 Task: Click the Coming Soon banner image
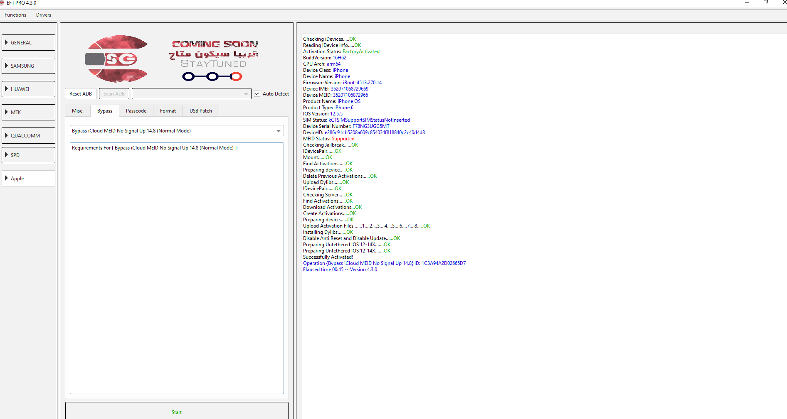coord(213,60)
